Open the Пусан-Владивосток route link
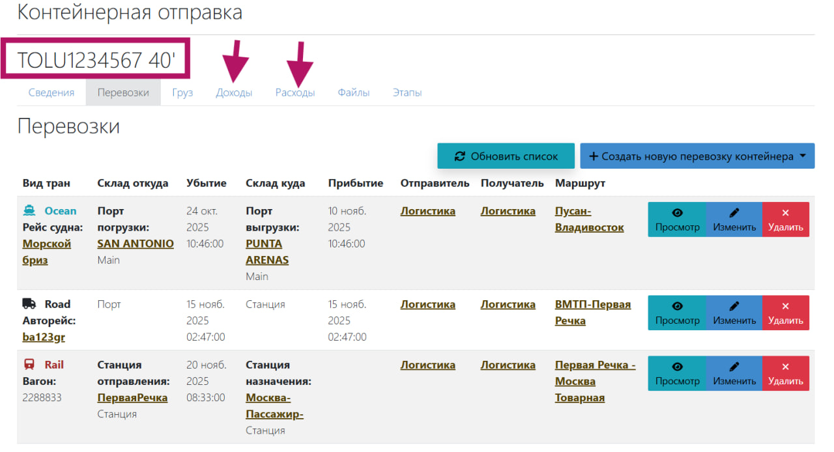 589,219
